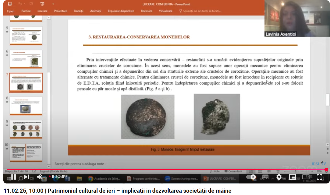Open the Fișier tab
Screen dimensions: 330x195
[x=11, y=11]
